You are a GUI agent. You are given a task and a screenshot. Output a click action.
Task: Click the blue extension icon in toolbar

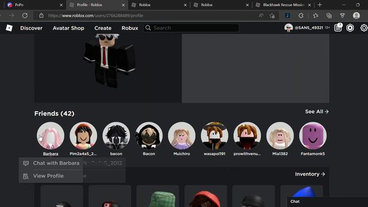[287, 16]
